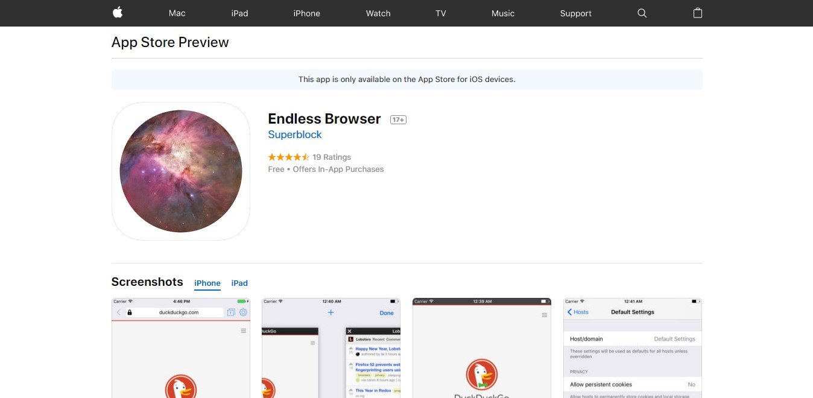This screenshot has height=398, width=813.
Task: Open the search magnifier icon
Action: click(642, 13)
